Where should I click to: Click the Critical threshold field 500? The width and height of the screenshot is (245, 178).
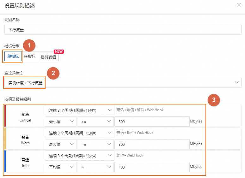click(x=152, y=122)
